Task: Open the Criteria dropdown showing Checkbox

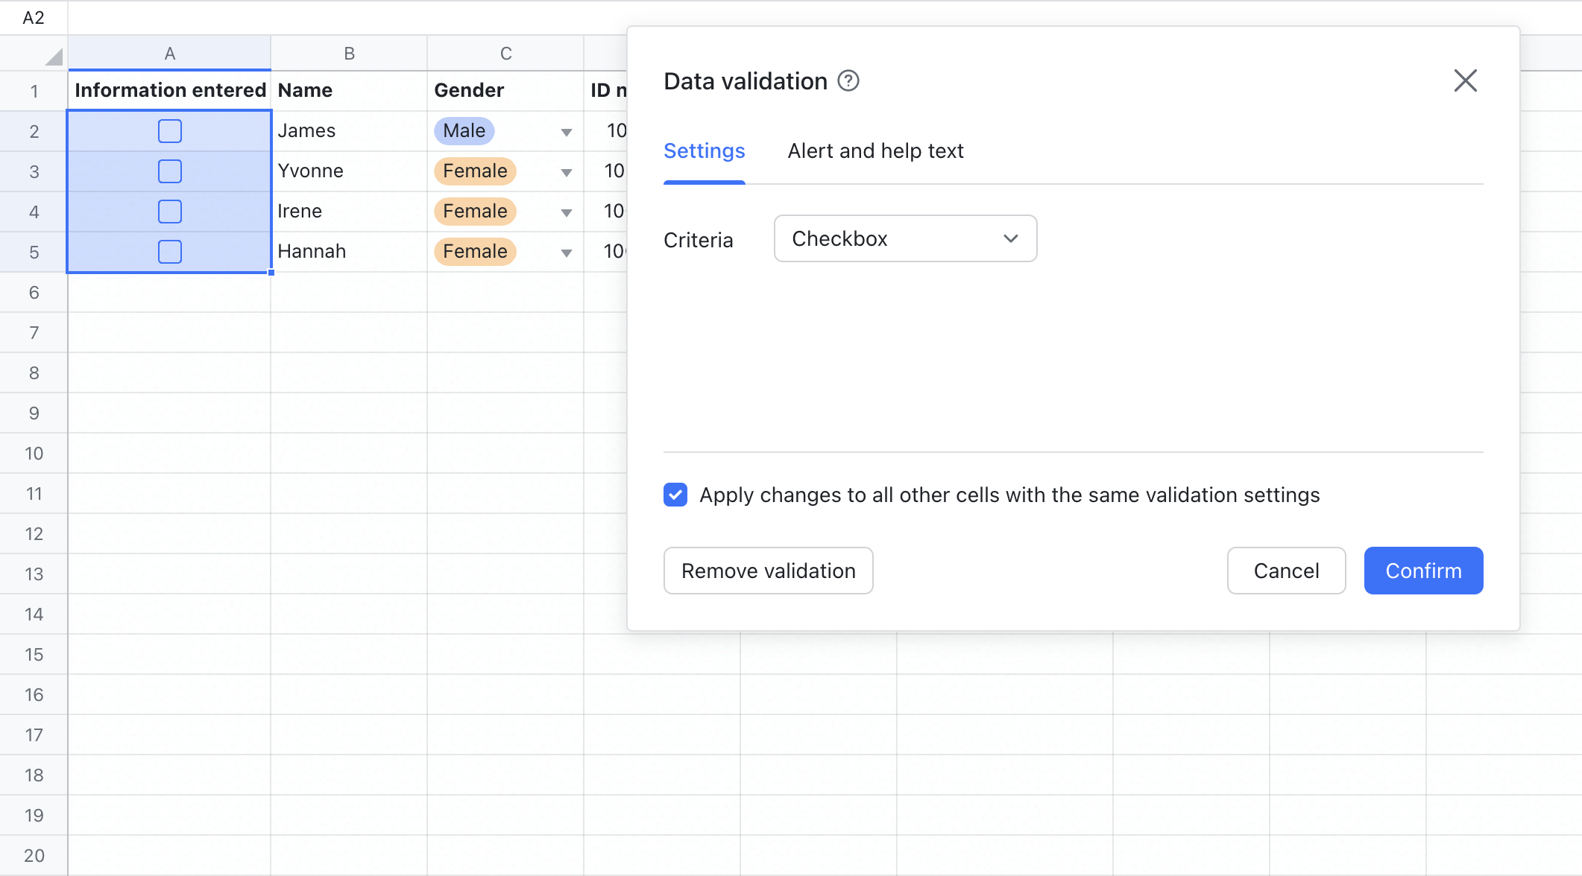Action: pyautogui.click(x=904, y=238)
